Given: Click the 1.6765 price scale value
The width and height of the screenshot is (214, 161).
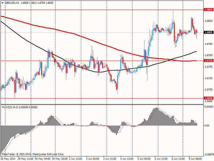Looking at the screenshot, I should tap(209, 55).
